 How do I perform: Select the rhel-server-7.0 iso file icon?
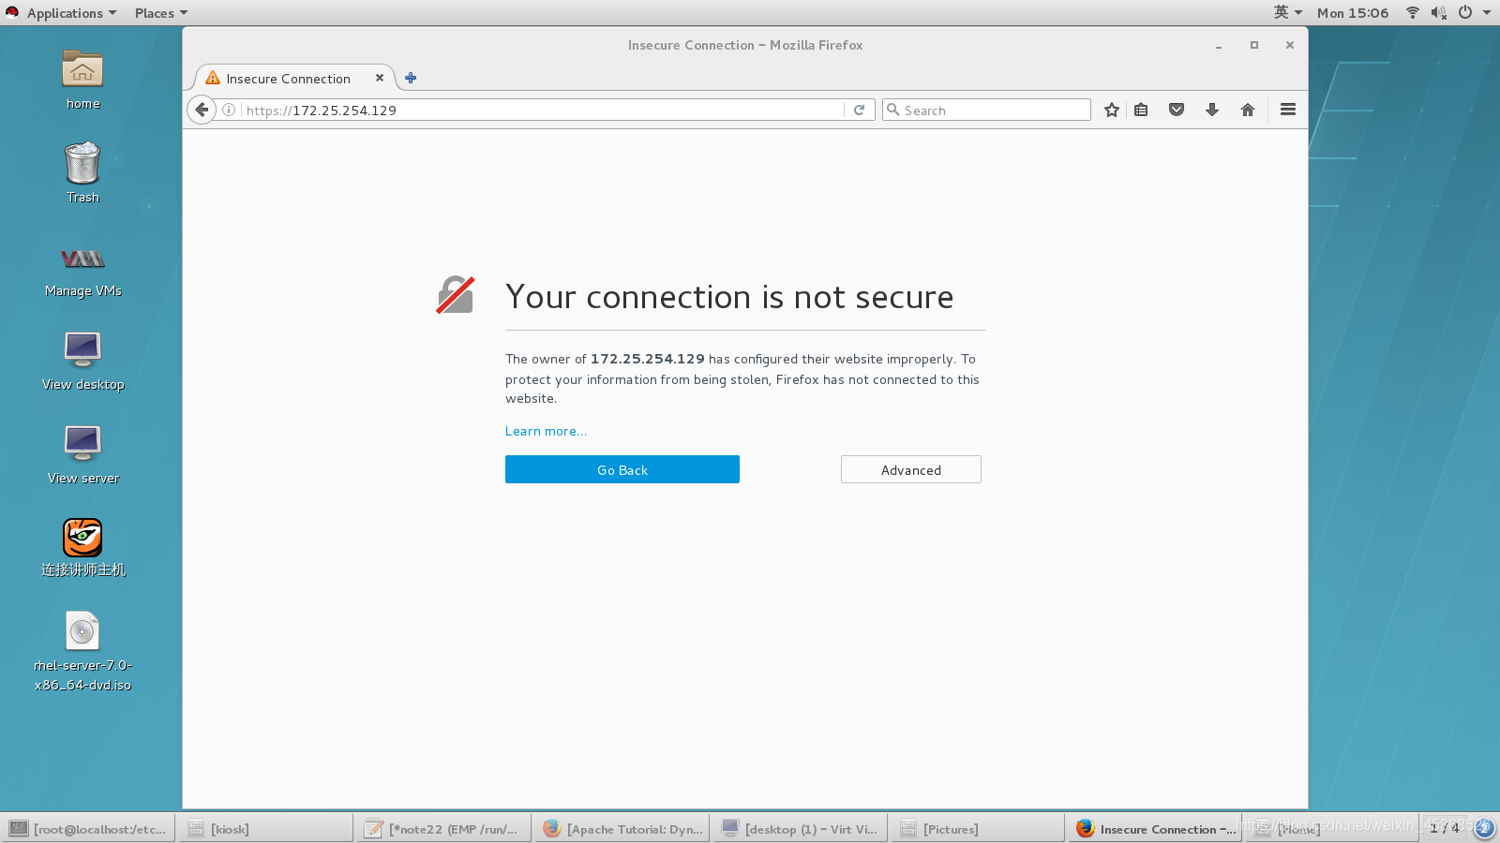coord(82,652)
